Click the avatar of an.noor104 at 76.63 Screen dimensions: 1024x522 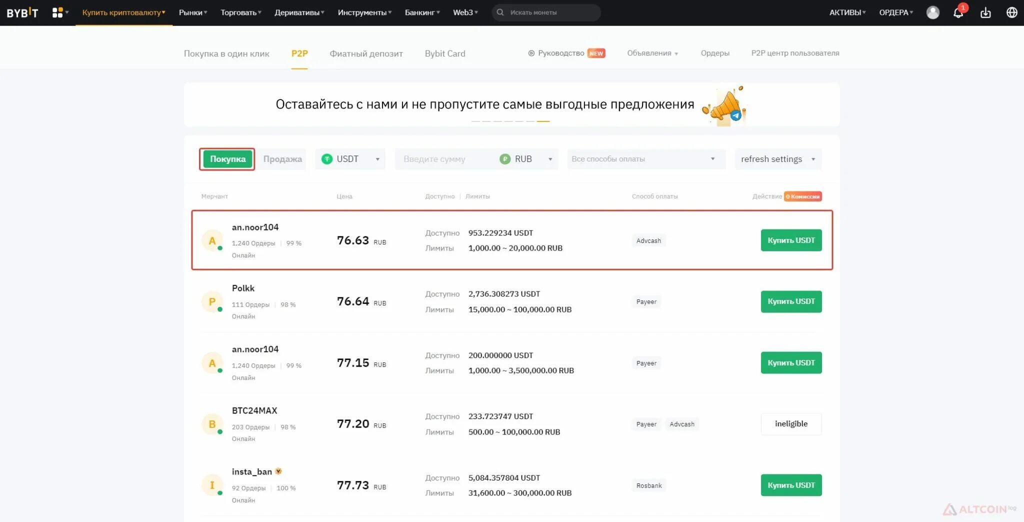point(212,240)
